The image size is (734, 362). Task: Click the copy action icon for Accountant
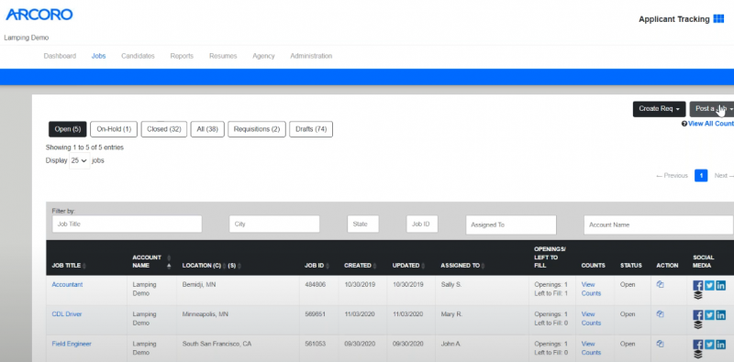660,284
